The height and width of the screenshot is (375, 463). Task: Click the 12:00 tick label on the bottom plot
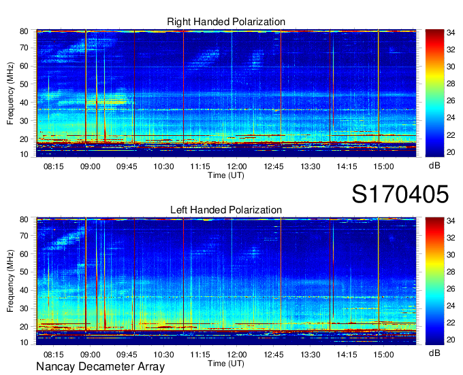click(x=237, y=355)
